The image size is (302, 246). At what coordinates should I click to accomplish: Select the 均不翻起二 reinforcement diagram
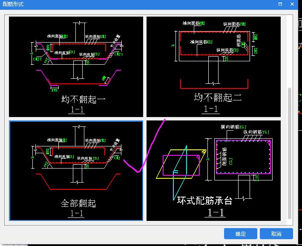213,67
